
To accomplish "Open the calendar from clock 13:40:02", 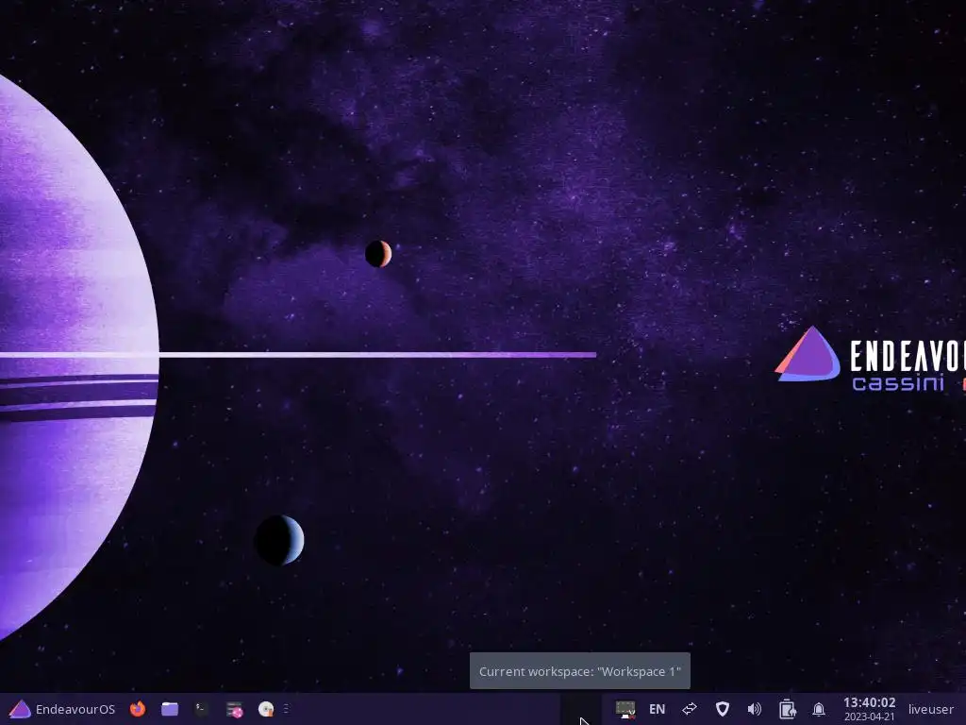I will click(x=869, y=709).
